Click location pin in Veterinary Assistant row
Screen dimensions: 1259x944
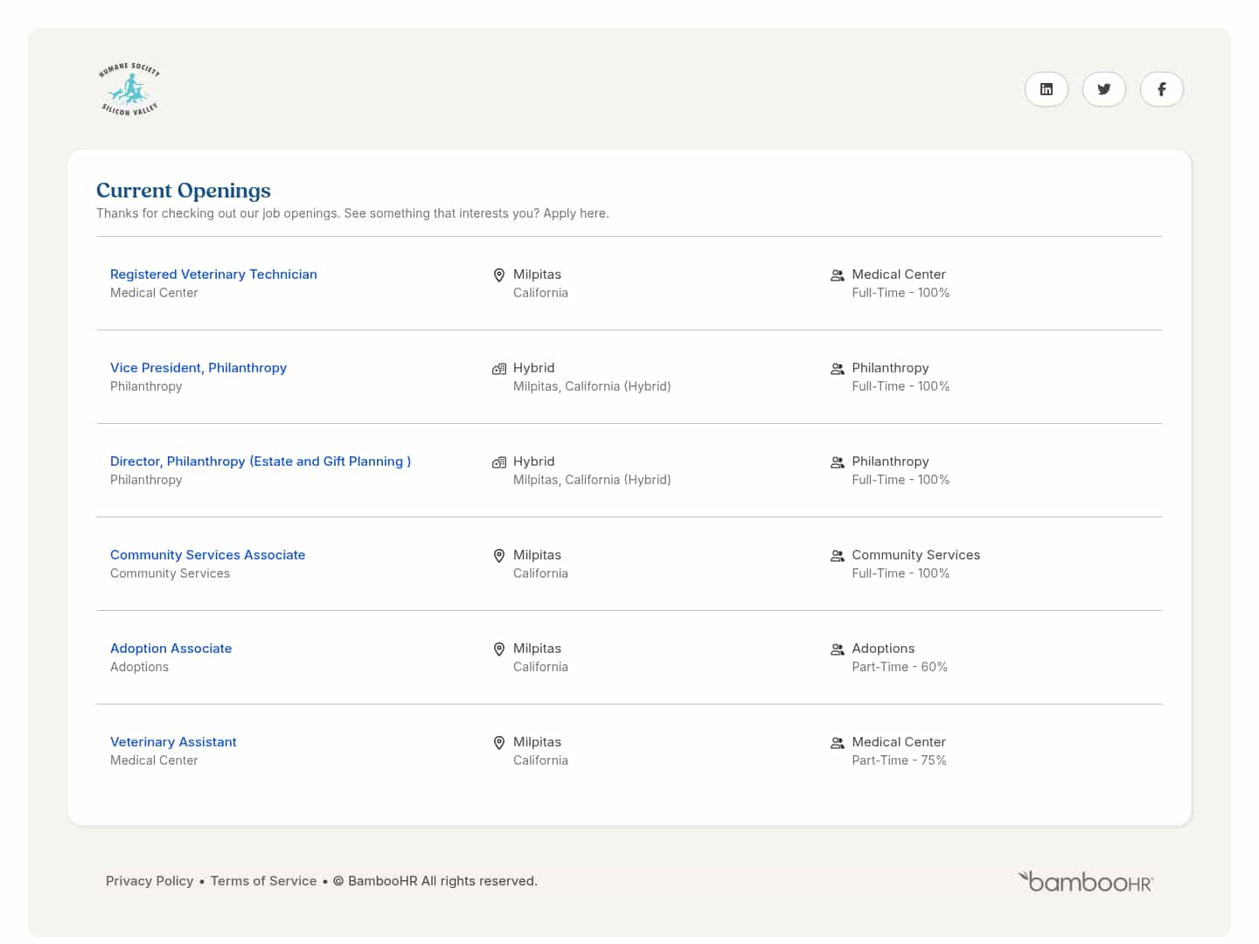click(499, 743)
